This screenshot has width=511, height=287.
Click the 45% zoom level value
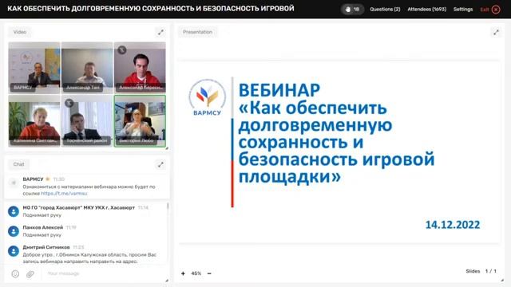point(196,273)
